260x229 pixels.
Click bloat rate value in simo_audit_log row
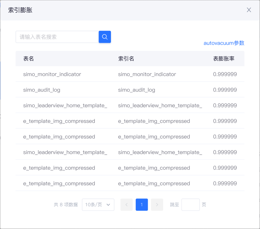coord(225,90)
